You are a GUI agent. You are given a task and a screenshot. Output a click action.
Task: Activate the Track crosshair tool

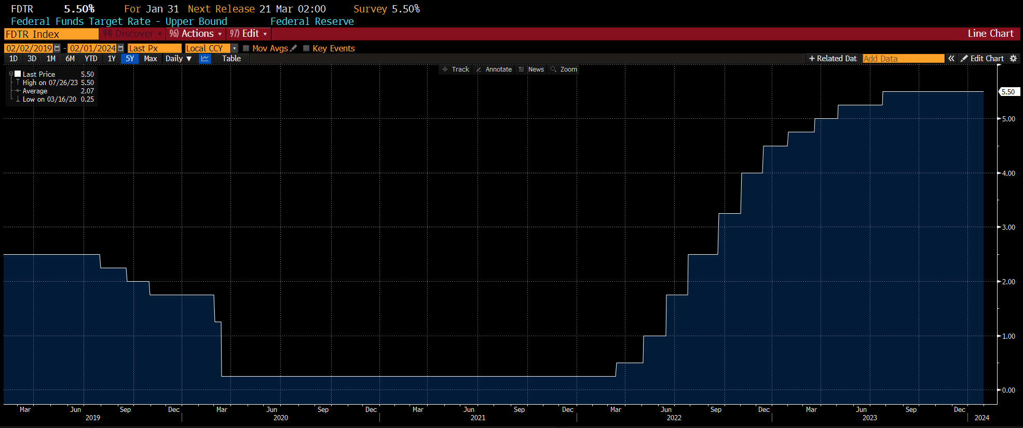click(x=456, y=70)
